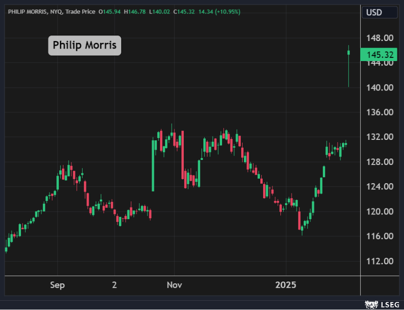Click the 132.00 price axis label

pos(380,137)
